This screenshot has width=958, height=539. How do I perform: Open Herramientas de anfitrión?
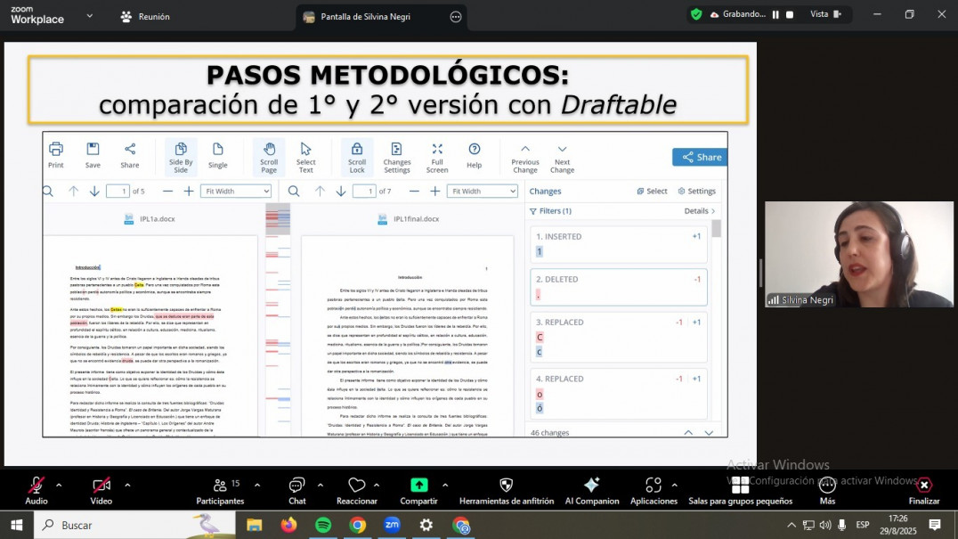[507, 491]
